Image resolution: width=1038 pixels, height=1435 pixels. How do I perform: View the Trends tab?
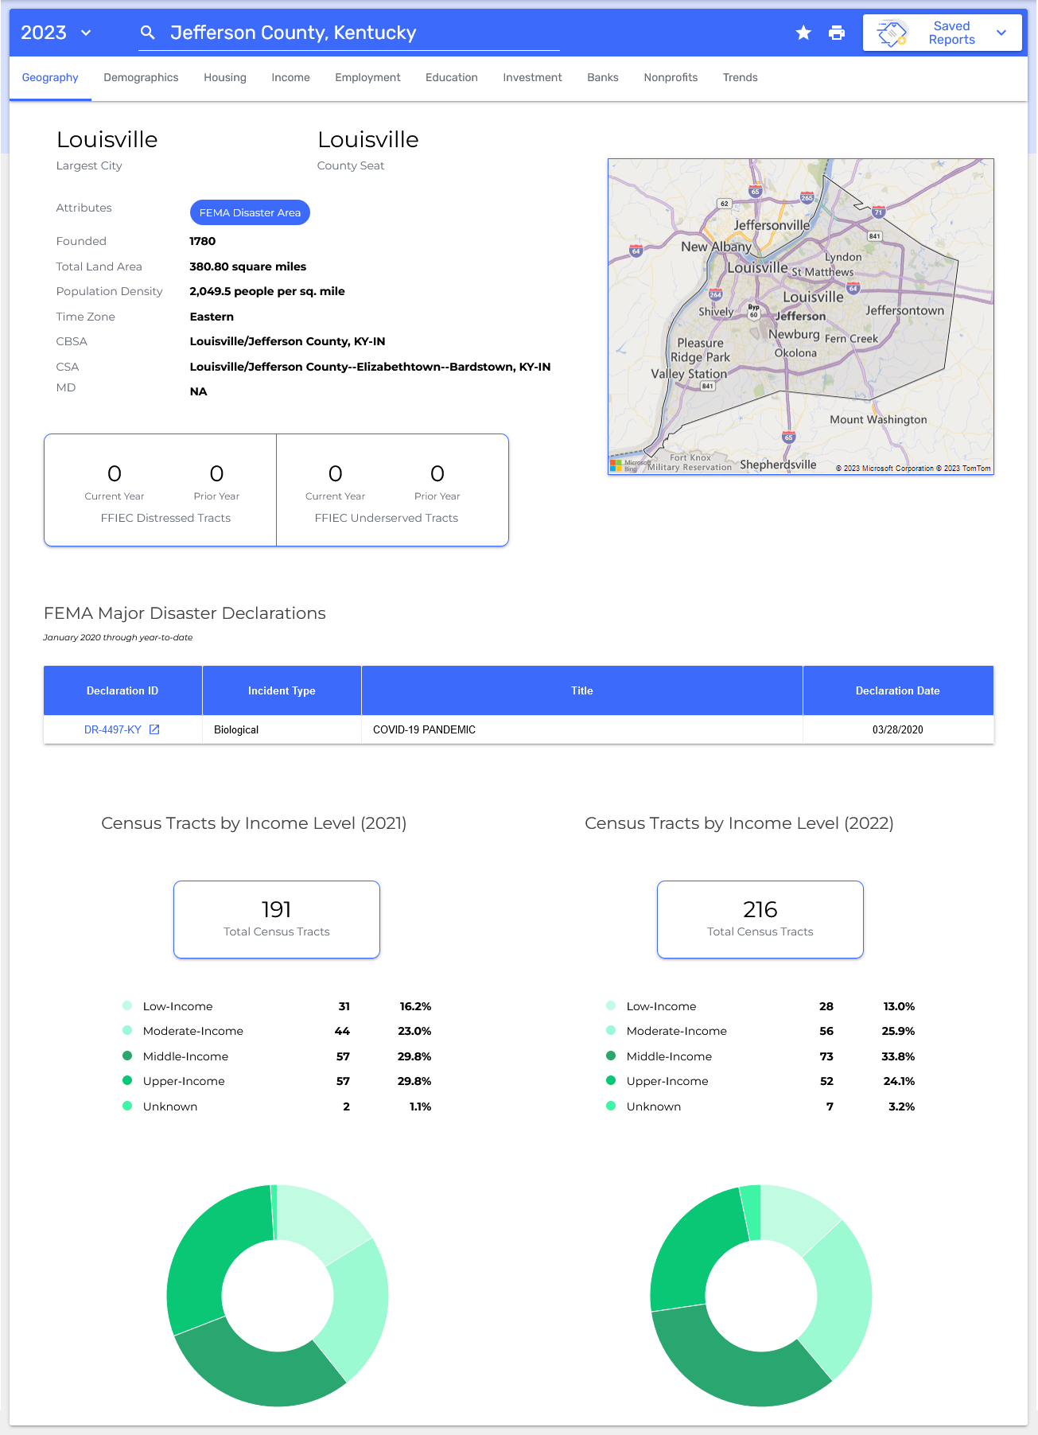pos(740,78)
